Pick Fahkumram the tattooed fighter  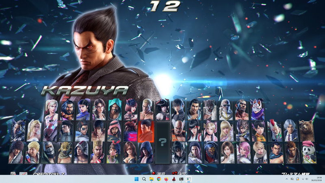pyautogui.click(x=242, y=110)
